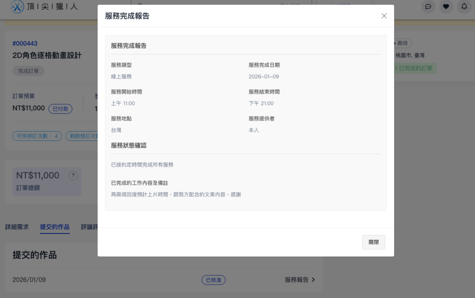Viewport: 475px width, 298px height.
Task: Open favorites via the heart icon
Action: [x=446, y=7]
